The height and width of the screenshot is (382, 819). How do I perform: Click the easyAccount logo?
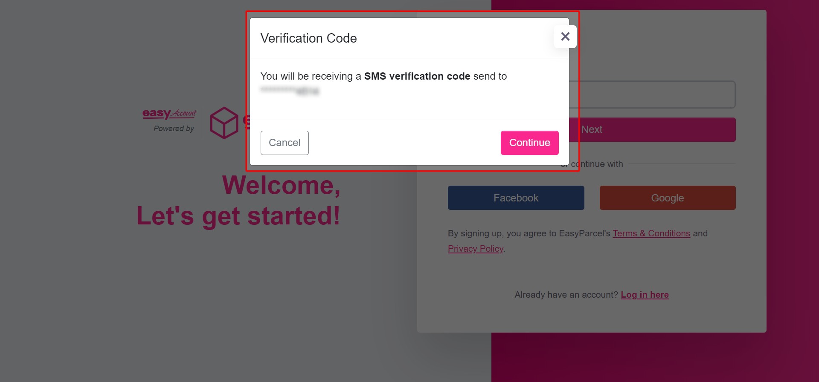click(x=169, y=114)
